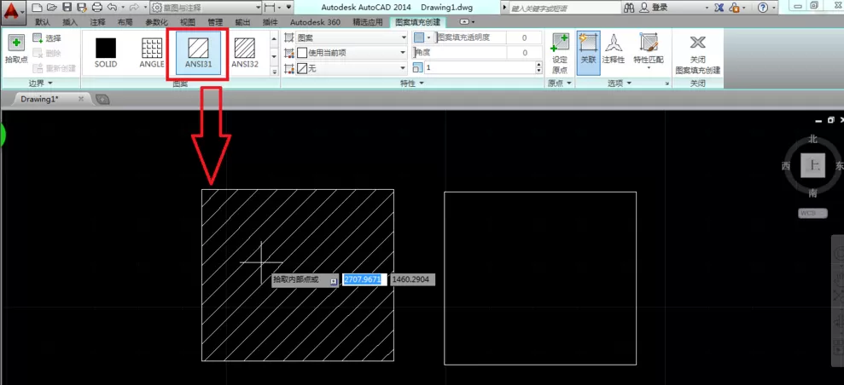Expand the 特性 panel dropdown
This screenshot has width=844, height=385.
[412, 83]
